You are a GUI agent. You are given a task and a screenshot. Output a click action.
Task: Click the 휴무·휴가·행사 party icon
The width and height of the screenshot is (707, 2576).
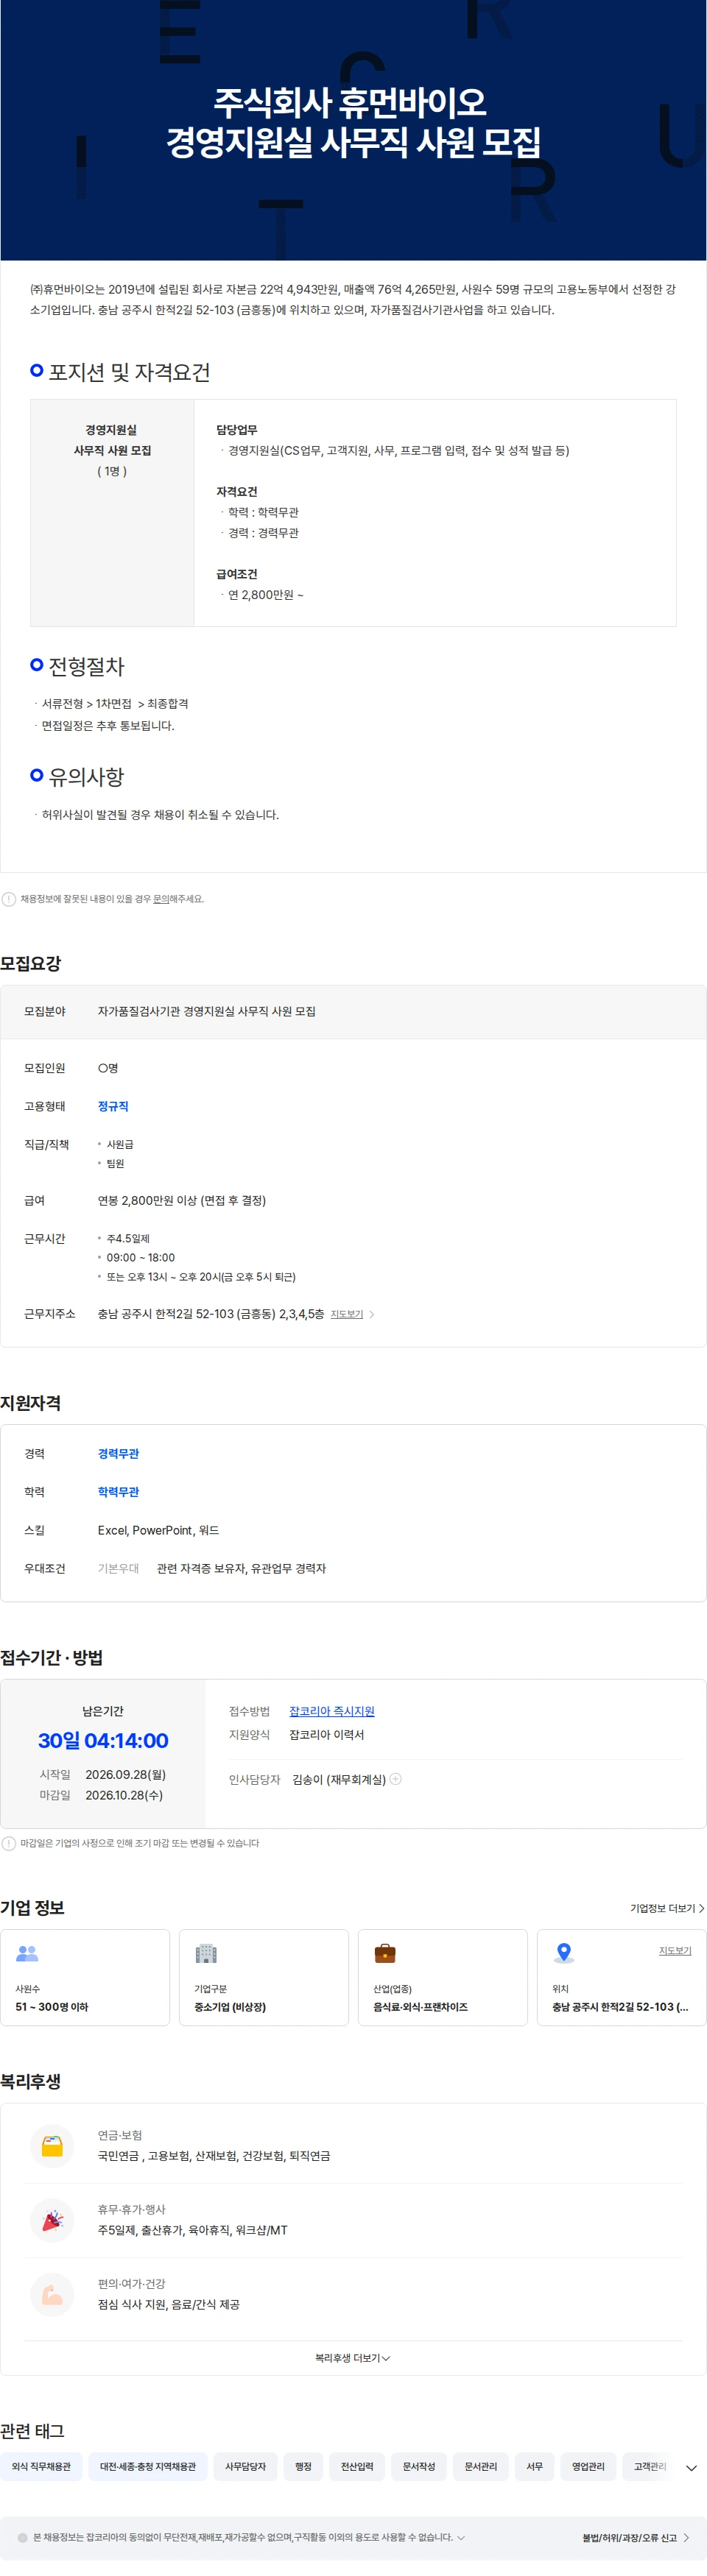click(53, 2219)
